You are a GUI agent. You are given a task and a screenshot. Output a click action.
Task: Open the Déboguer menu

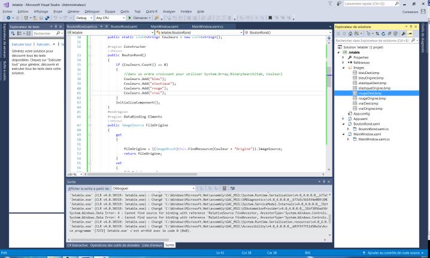tap(92, 11)
